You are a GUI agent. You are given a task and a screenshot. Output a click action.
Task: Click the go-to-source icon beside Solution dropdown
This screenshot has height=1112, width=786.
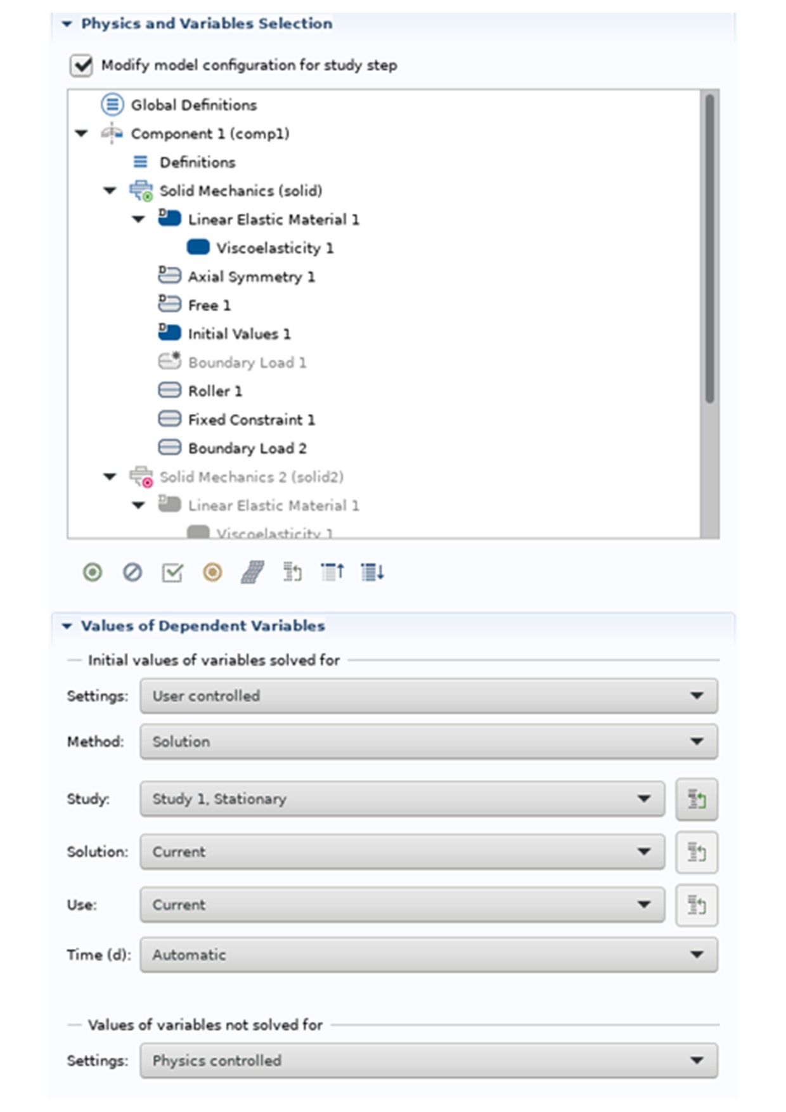(x=696, y=852)
